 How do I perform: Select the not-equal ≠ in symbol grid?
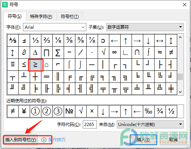click(x=171, y=52)
